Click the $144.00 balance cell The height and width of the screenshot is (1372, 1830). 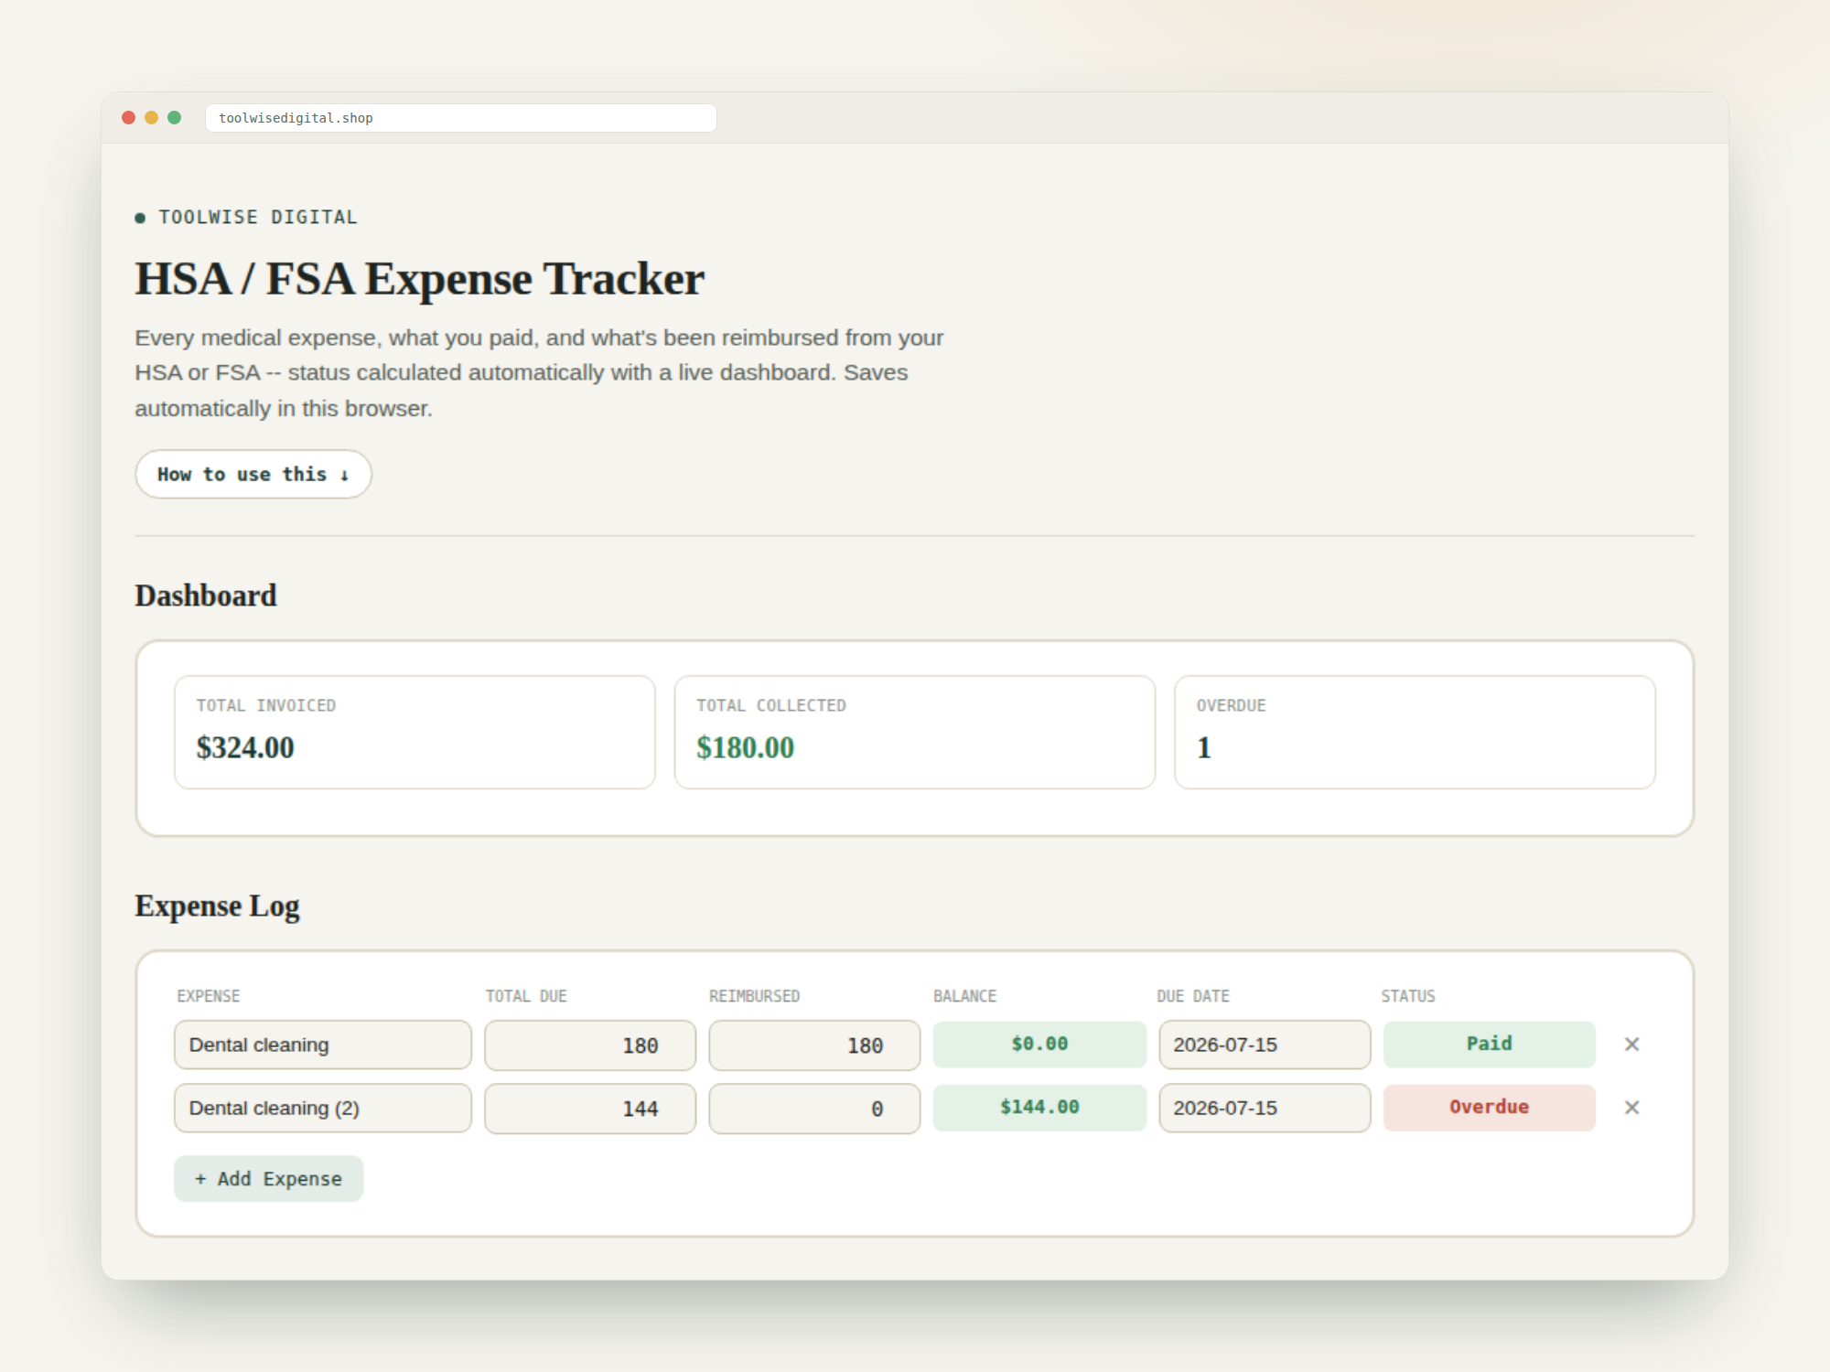(1039, 1108)
